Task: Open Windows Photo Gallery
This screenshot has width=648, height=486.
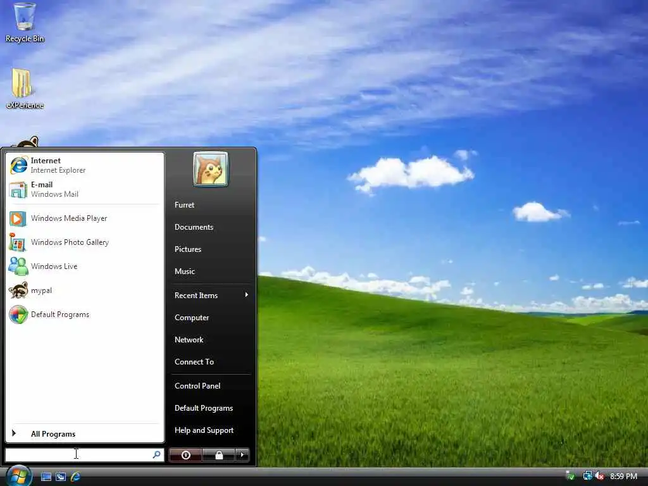Action: [85, 242]
